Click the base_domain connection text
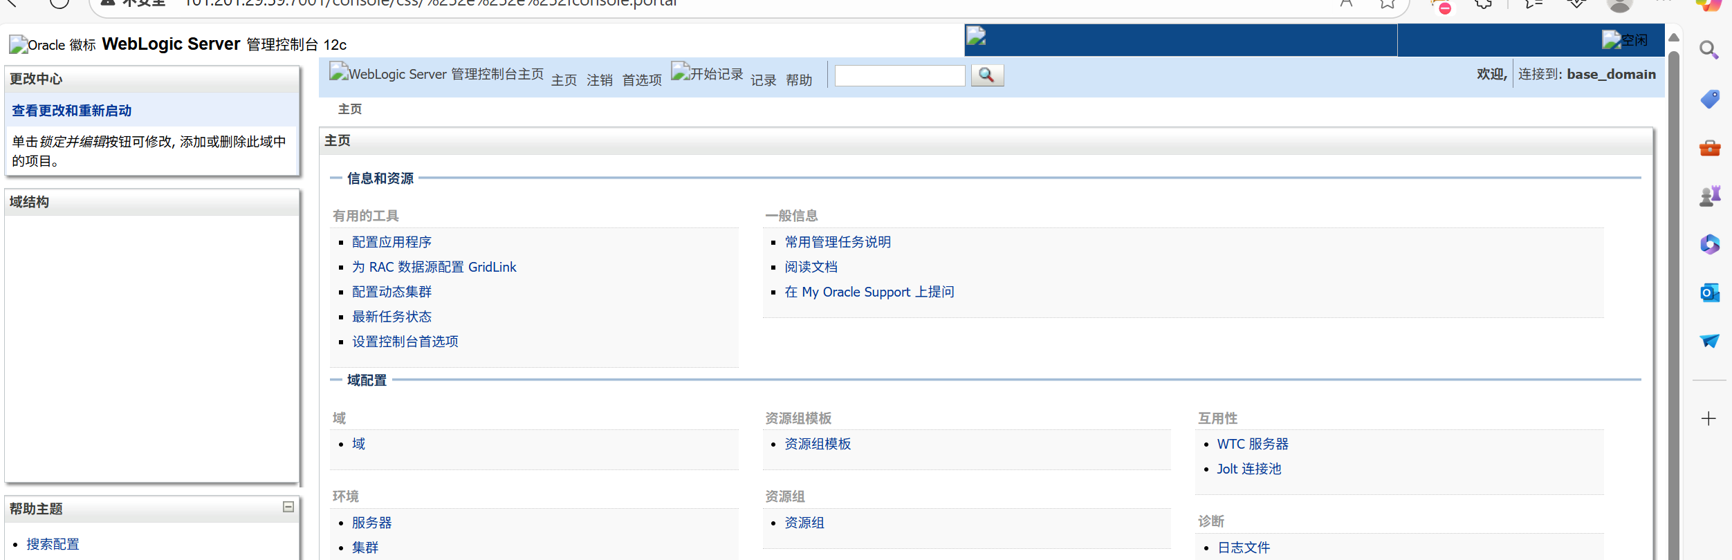The width and height of the screenshot is (1732, 560). click(1611, 74)
